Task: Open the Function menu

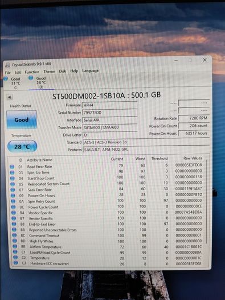Action: (x=32, y=72)
